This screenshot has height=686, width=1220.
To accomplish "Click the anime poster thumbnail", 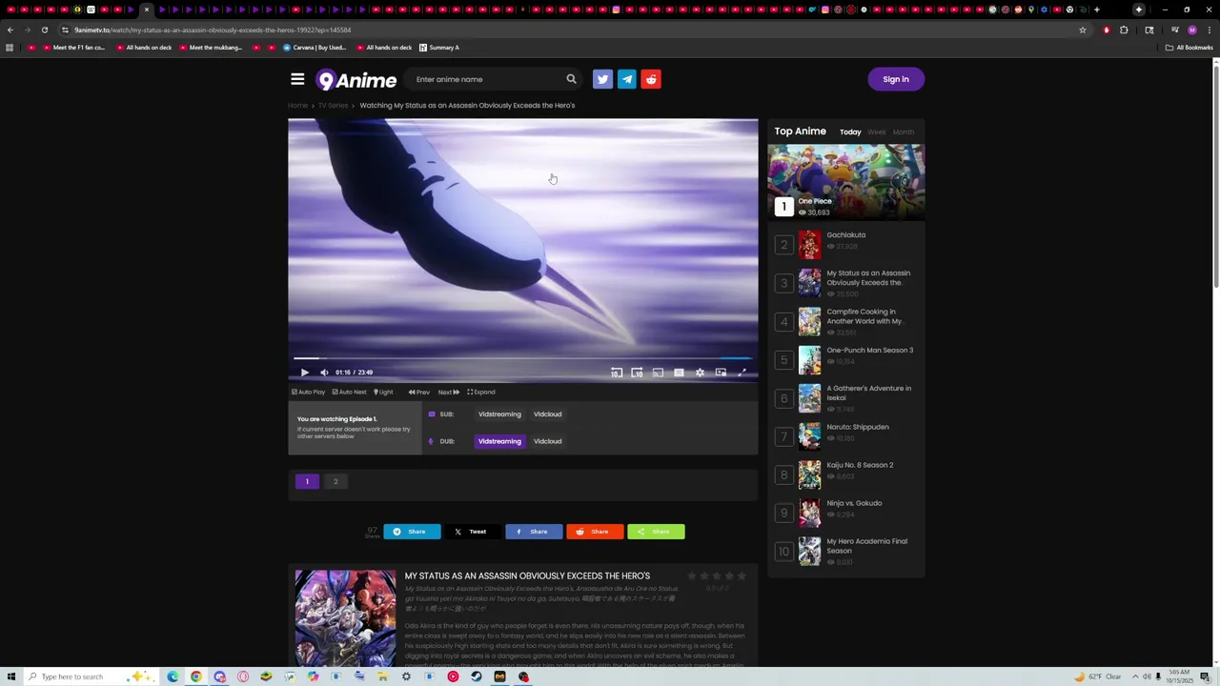I will (345, 618).
